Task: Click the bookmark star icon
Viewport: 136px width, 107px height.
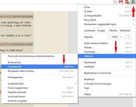Action: pyautogui.click(x=115, y=2)
